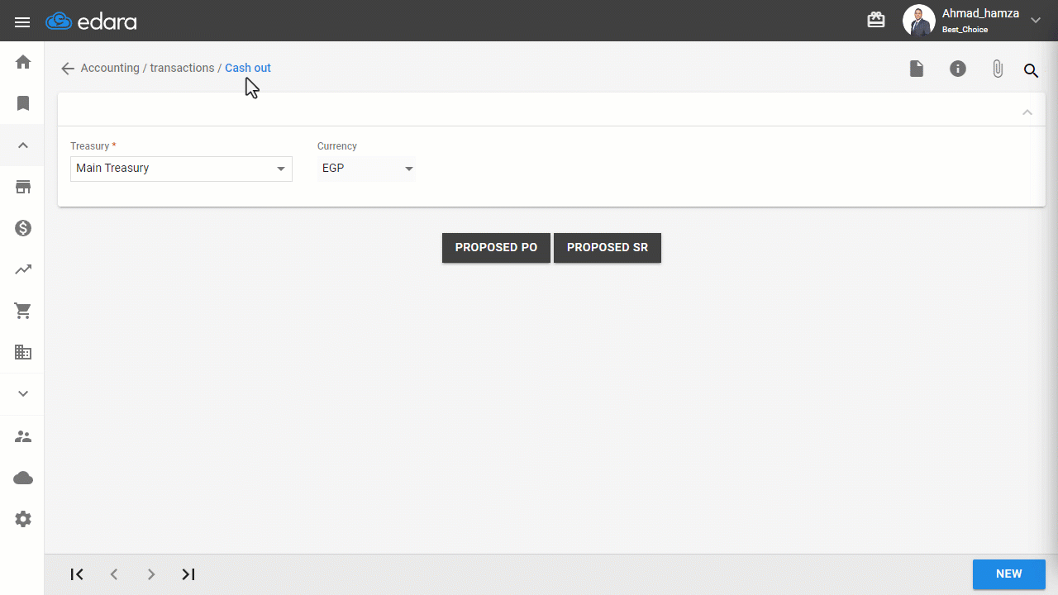Open Bookmarks in the sidebar
Image resolution: width=1058 pixels, height=595 pixels.
23,103
